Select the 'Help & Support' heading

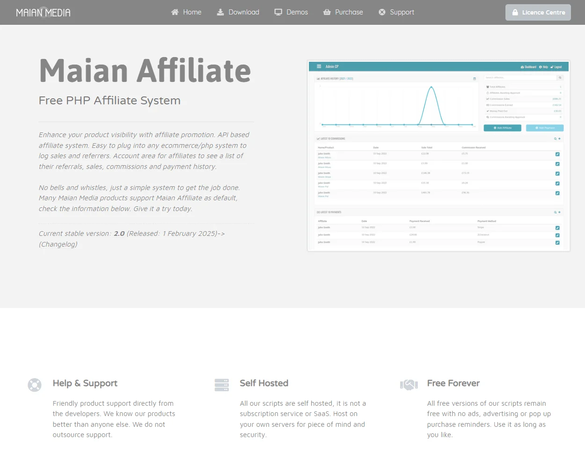point(85,383)
